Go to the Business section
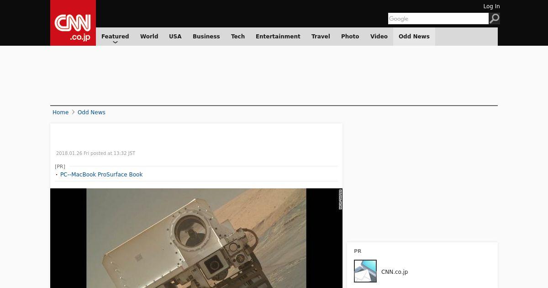This screenshot has width=548, height=288. tap(206, 37)
